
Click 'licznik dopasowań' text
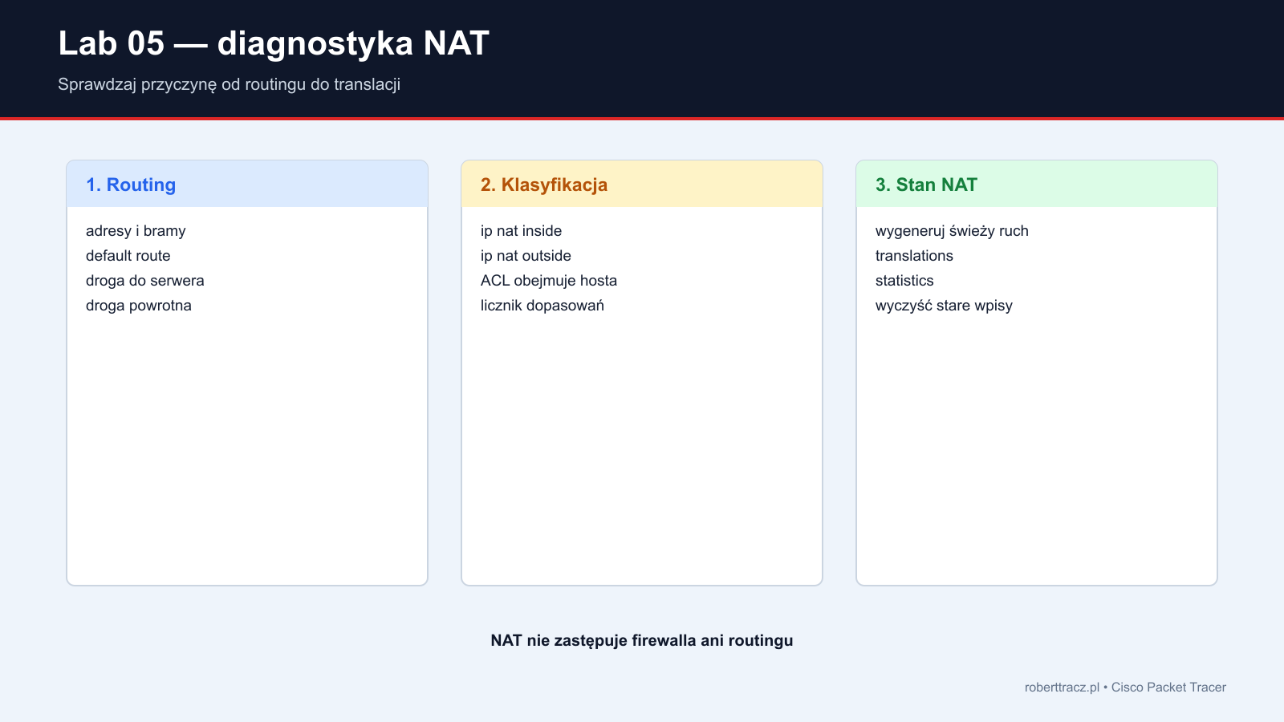tap(542, 306)
